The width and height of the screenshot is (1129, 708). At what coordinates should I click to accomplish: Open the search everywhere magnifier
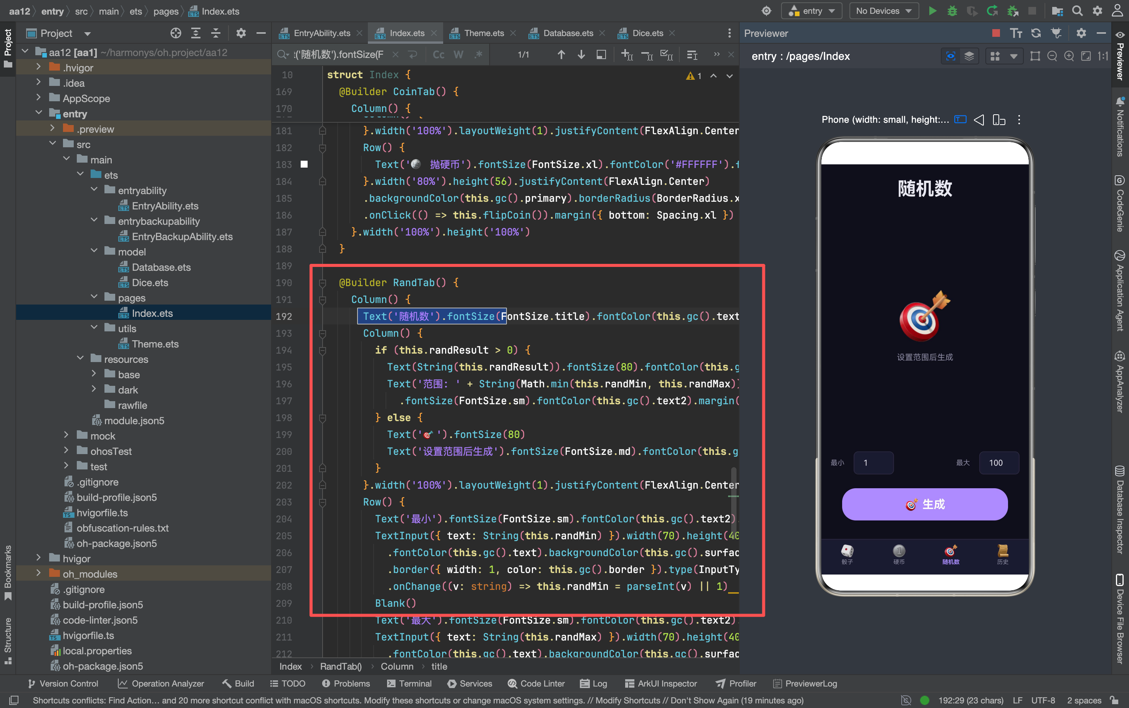point(1078,11)
